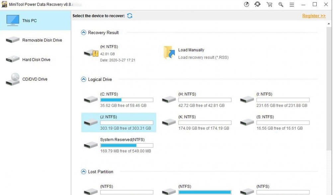Select CD/DVD Drive in sidebar
Viewport: 333px width, 195px height.
point(35,79)
